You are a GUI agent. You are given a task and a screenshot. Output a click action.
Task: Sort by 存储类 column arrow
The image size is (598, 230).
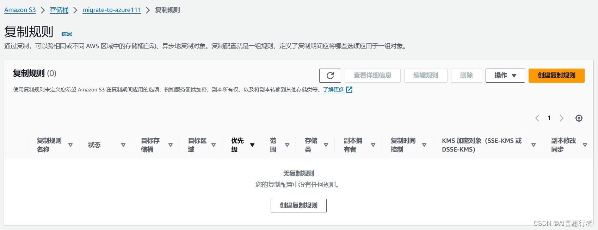[x=326, y=145]
